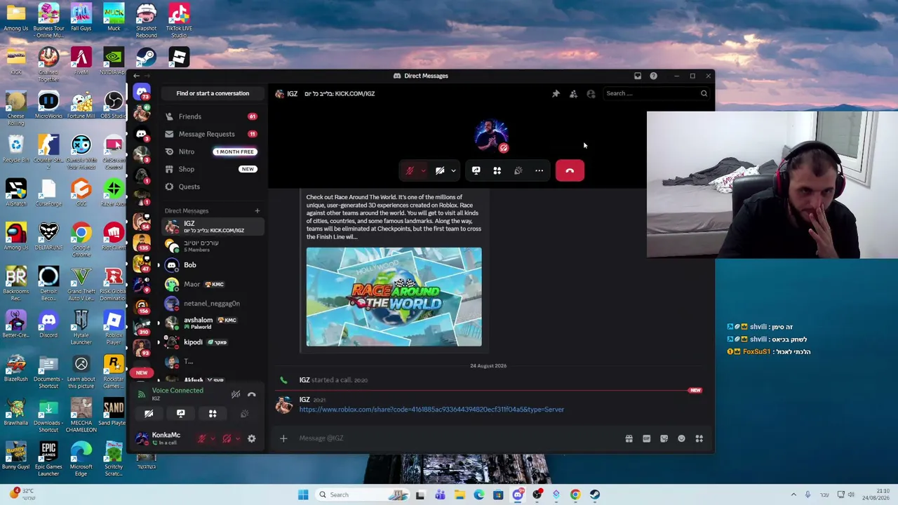Open the soundboard in the call controls
Screen dimensions: 898x505
coord(518,170)
